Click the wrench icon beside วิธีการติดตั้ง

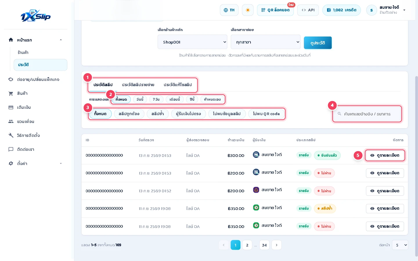[11, 135]
